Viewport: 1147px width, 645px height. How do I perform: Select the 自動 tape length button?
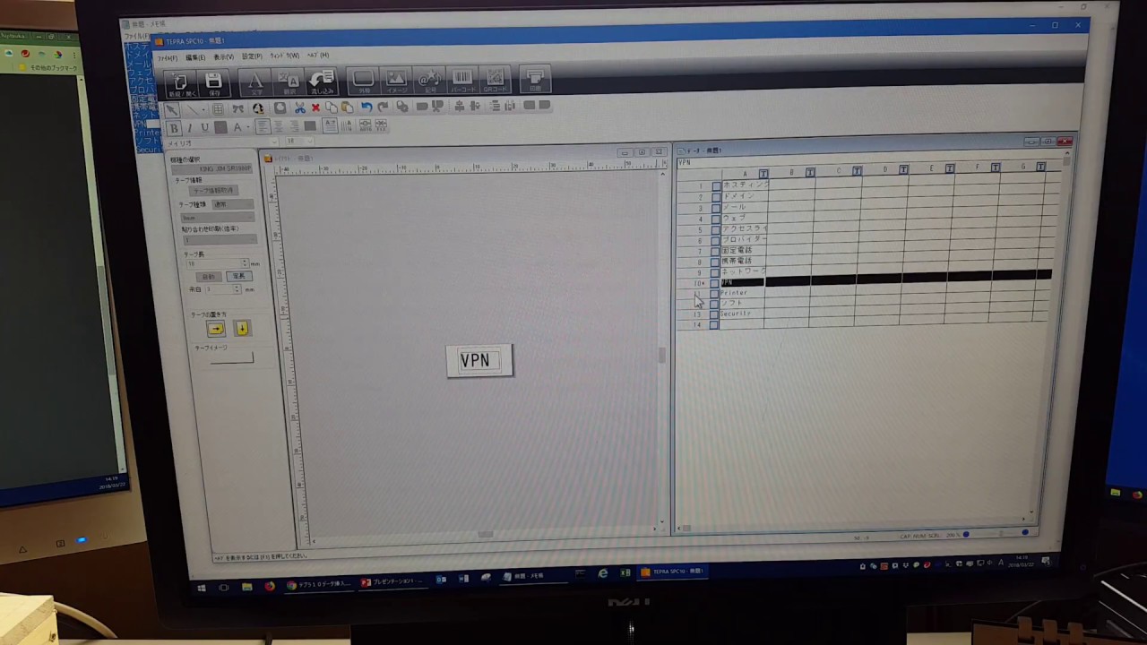(x=208, y=277)
